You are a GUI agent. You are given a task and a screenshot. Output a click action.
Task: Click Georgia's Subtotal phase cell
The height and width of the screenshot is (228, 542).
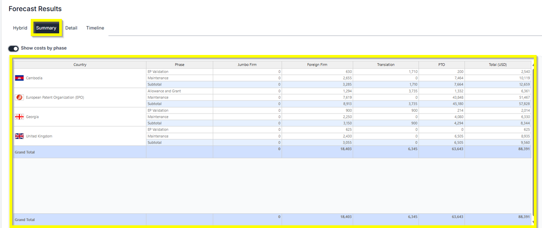(x=180, y=123)
